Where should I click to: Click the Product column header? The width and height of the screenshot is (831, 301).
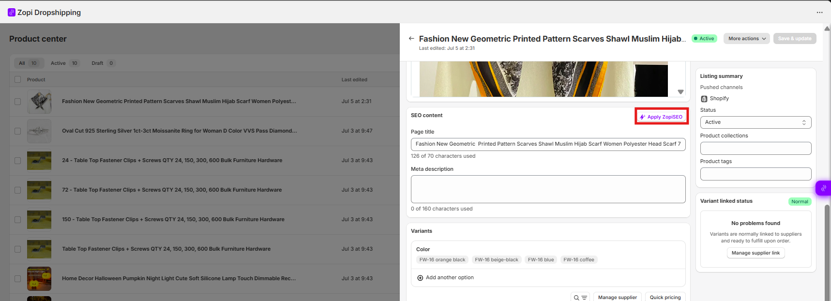coord(36,80)
